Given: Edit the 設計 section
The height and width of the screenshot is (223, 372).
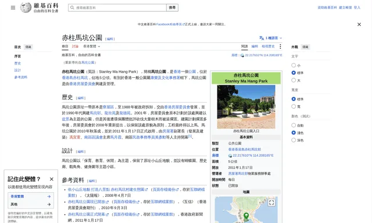Looking at the screenshot, I should pos(81,152).
